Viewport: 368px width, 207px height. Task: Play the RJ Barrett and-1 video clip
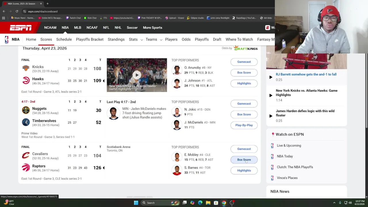pyautogui.click(x=271, y=77)
